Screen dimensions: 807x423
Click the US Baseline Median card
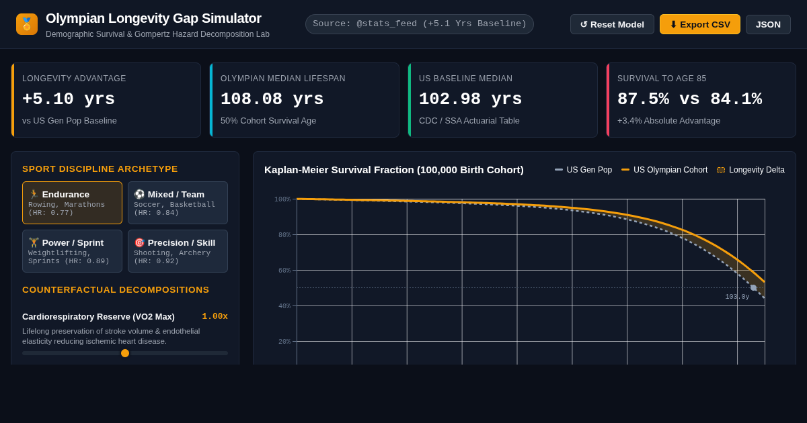[x=503, y=100]
